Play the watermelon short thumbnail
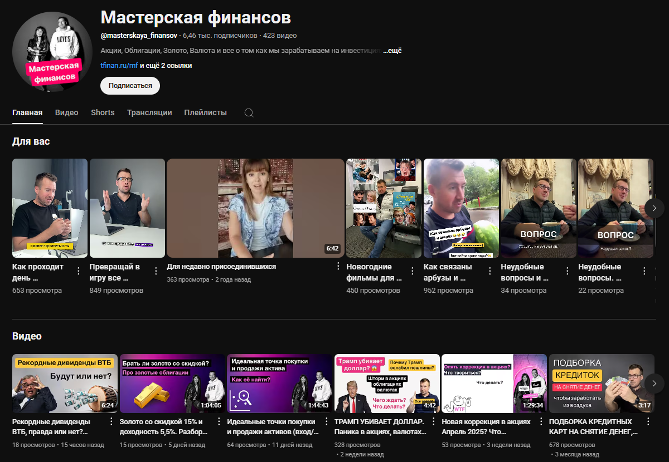This screenshot has height=462, width=669. click(461, 208)
